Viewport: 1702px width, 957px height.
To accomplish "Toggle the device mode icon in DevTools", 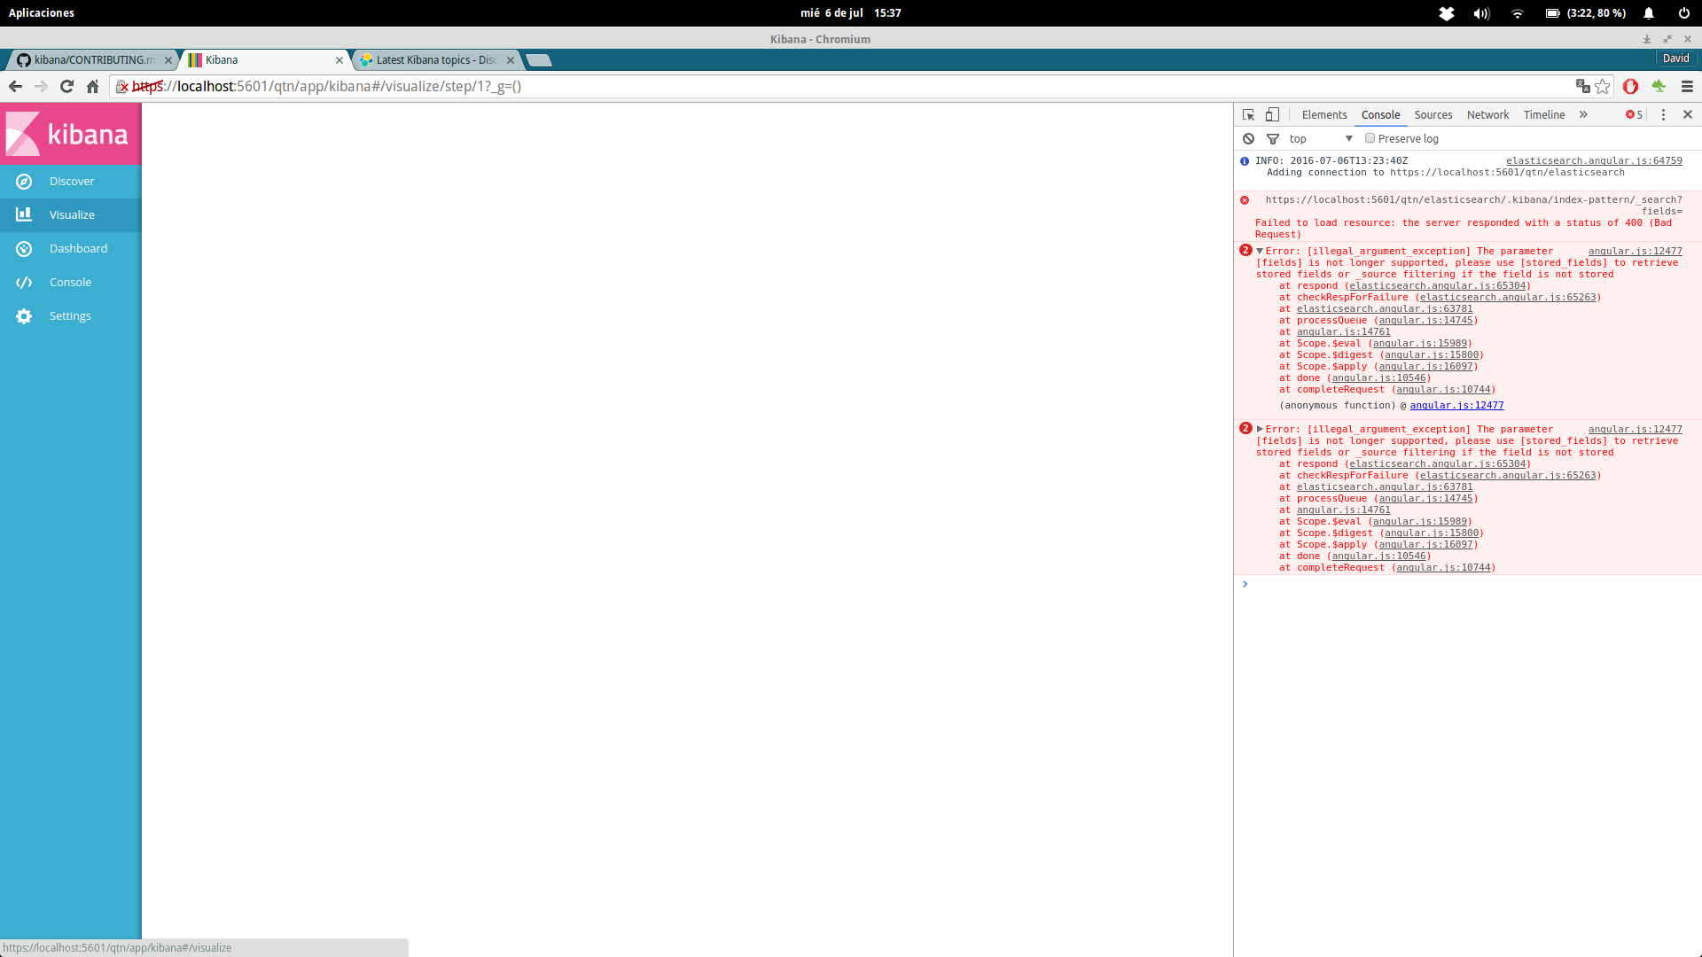I will click(1272, 114).
